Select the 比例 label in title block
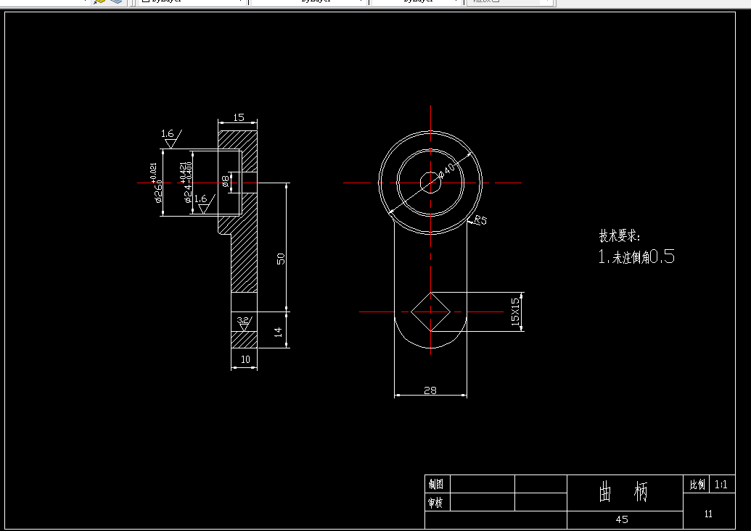 click(x=697, y=485)
